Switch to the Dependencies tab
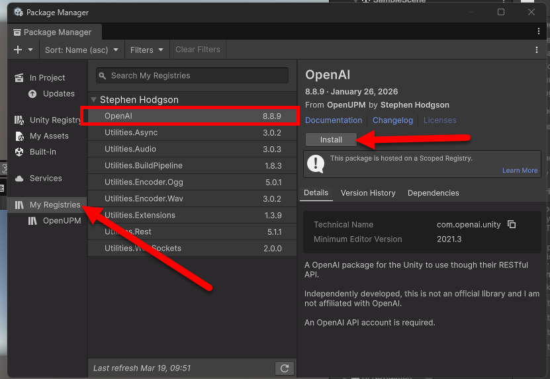Screen dimensions: 550x379 tap(434, 193)
